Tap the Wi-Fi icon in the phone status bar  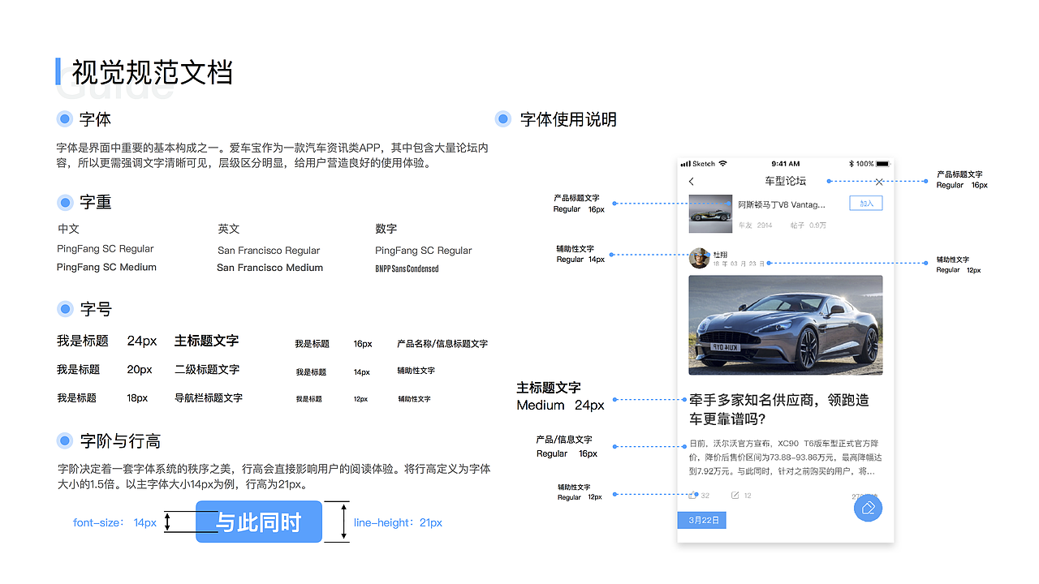pos(722,164)
